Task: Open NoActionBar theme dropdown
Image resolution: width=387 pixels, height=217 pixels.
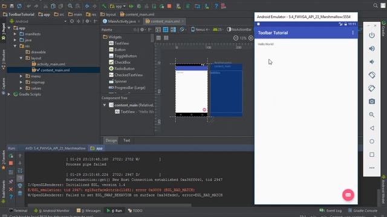Action: tap(239, 30)
